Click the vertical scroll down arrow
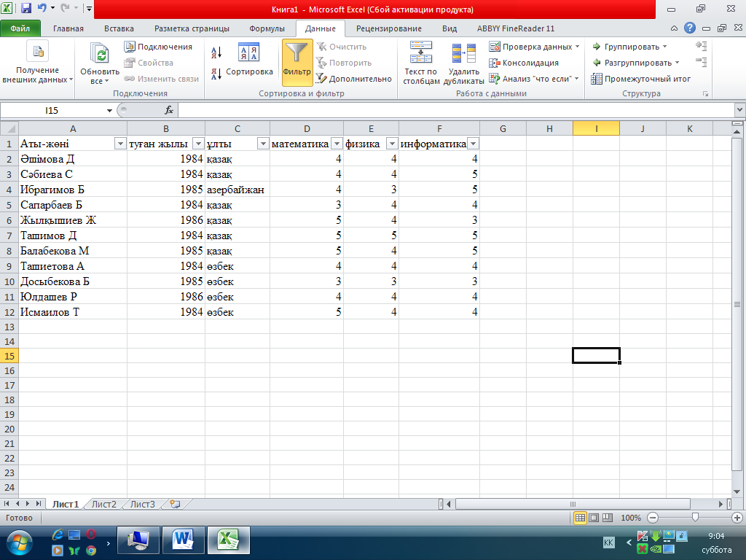746x560 pixels. pos(737,492)
